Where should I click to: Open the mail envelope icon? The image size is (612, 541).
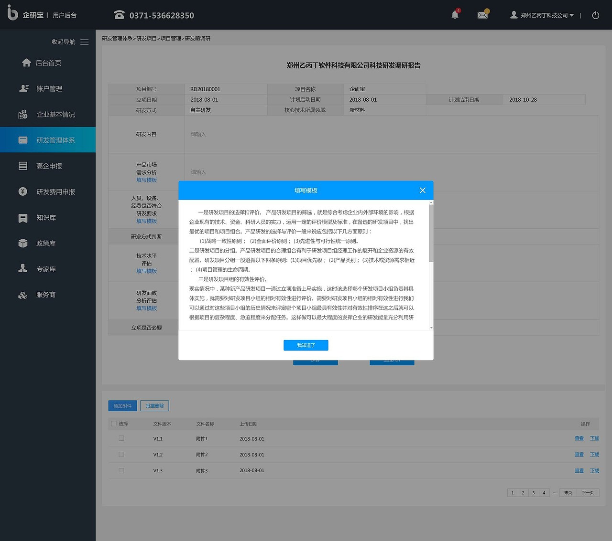pyautogui.click(x=482, y=15)
